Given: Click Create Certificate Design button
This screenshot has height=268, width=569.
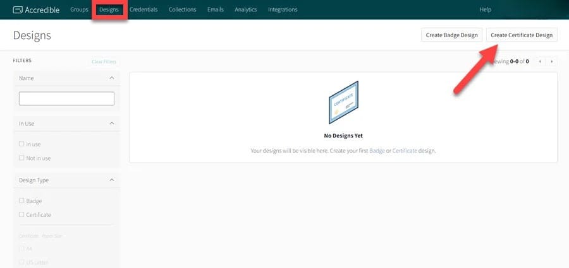Looking at the screenshot, I should [x=522, y=35].
